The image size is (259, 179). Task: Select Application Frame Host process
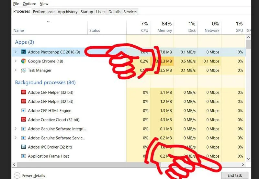48,156
